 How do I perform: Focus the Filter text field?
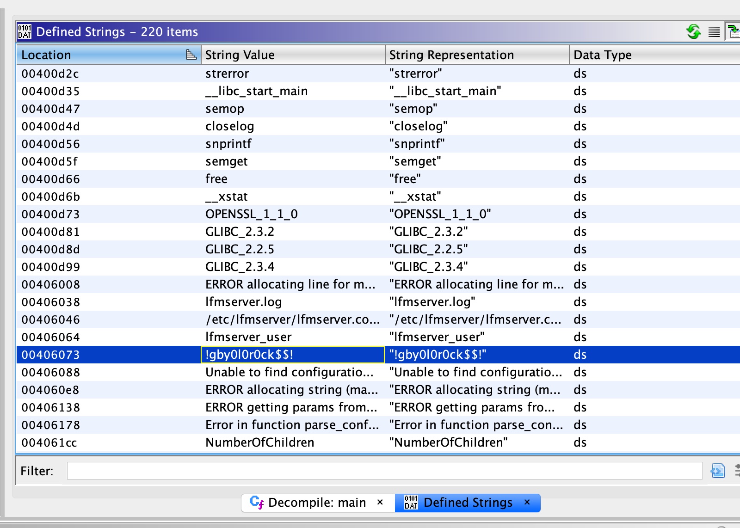point(384,471)
